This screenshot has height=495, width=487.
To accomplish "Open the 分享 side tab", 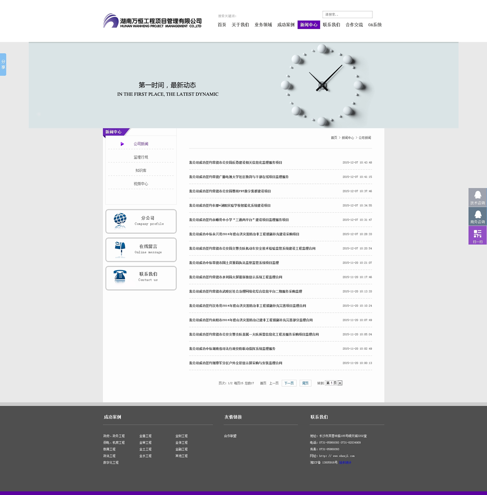I will [x=3, y=65].
